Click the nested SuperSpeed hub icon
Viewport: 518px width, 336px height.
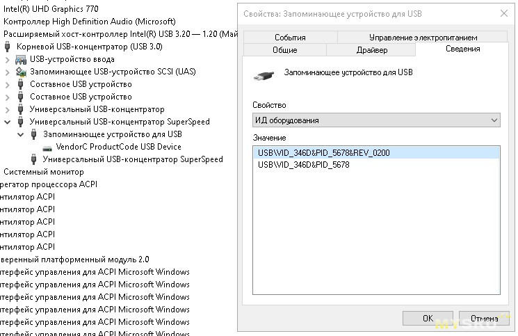coord(33,159)
